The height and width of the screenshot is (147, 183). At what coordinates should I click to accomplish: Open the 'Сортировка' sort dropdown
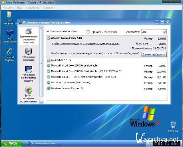[164, 32]
